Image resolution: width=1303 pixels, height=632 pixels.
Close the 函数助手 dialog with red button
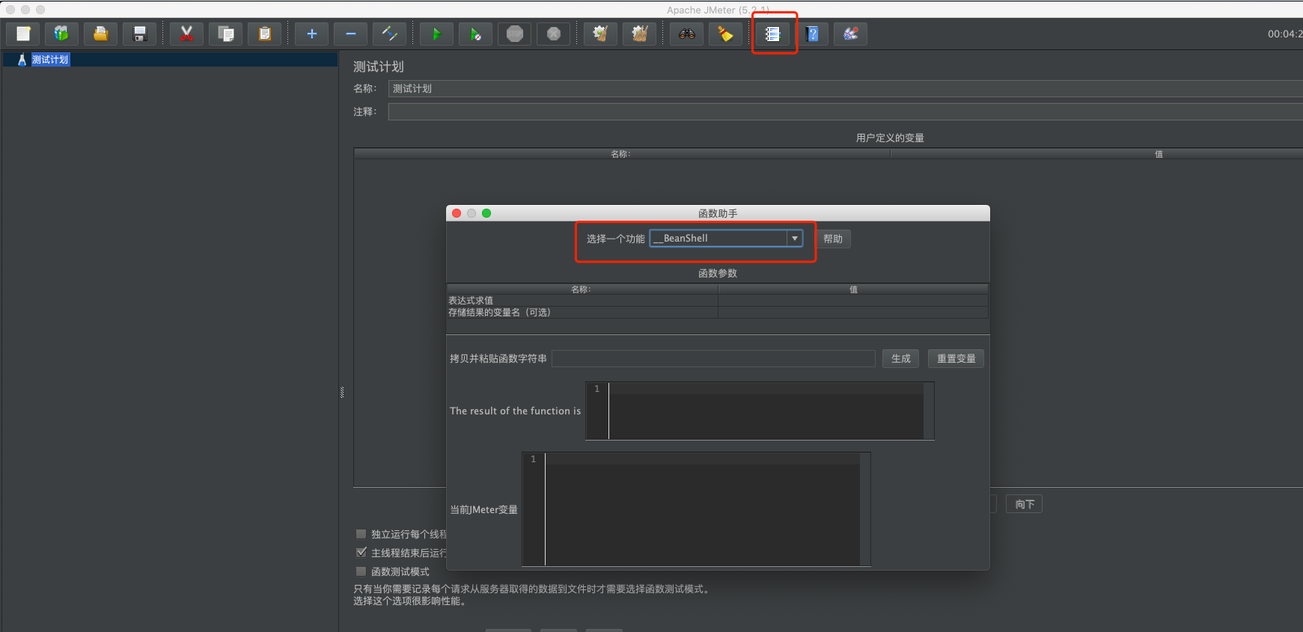(457, 213)
